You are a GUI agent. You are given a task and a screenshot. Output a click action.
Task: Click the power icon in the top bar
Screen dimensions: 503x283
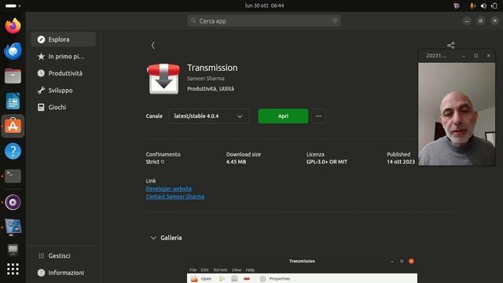[494, 6]
